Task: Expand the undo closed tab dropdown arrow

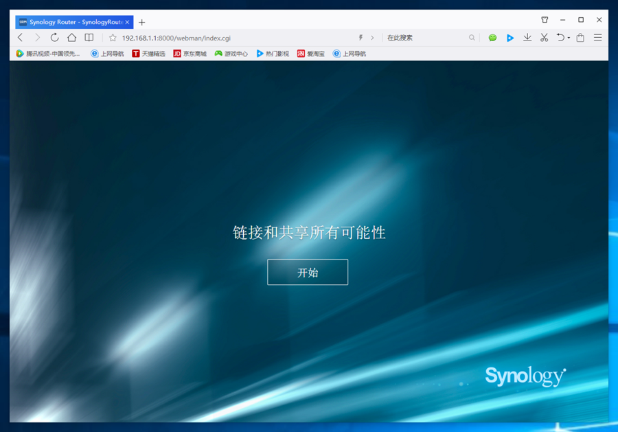Action: 569,38
